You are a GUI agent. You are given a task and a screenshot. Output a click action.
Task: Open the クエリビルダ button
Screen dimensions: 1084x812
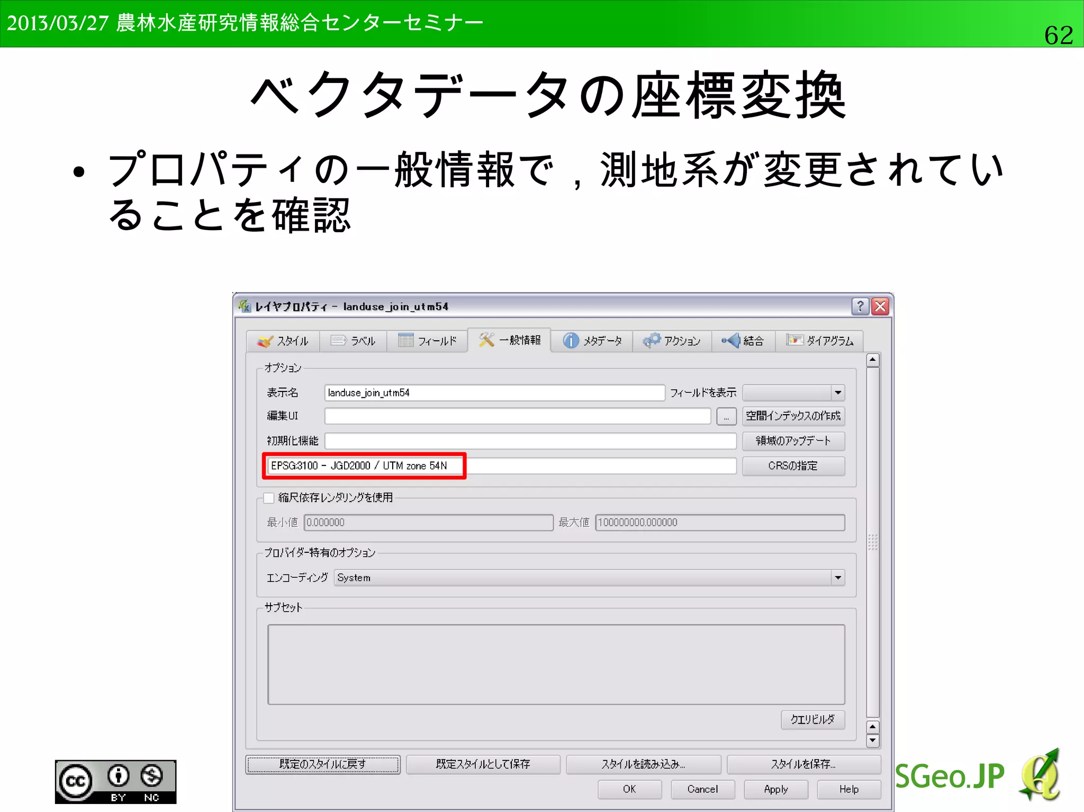812,719
